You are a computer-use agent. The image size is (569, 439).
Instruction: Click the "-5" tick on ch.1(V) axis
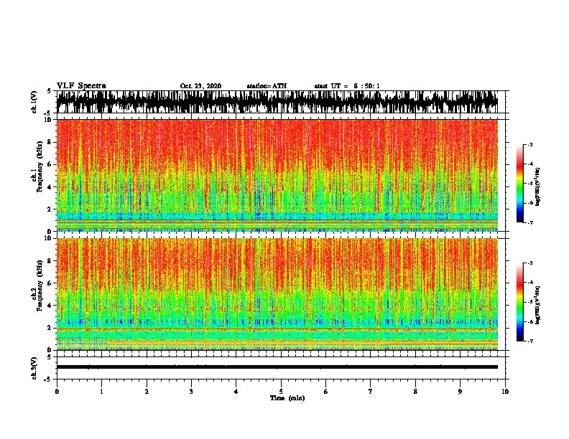coord(48,113)
